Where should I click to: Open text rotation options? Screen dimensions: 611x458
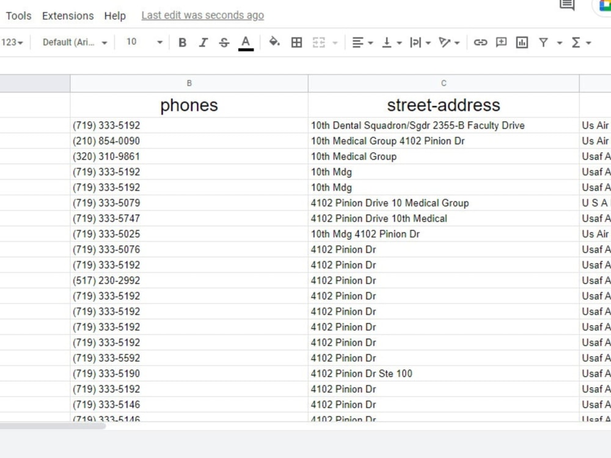(x=449, y=43)
